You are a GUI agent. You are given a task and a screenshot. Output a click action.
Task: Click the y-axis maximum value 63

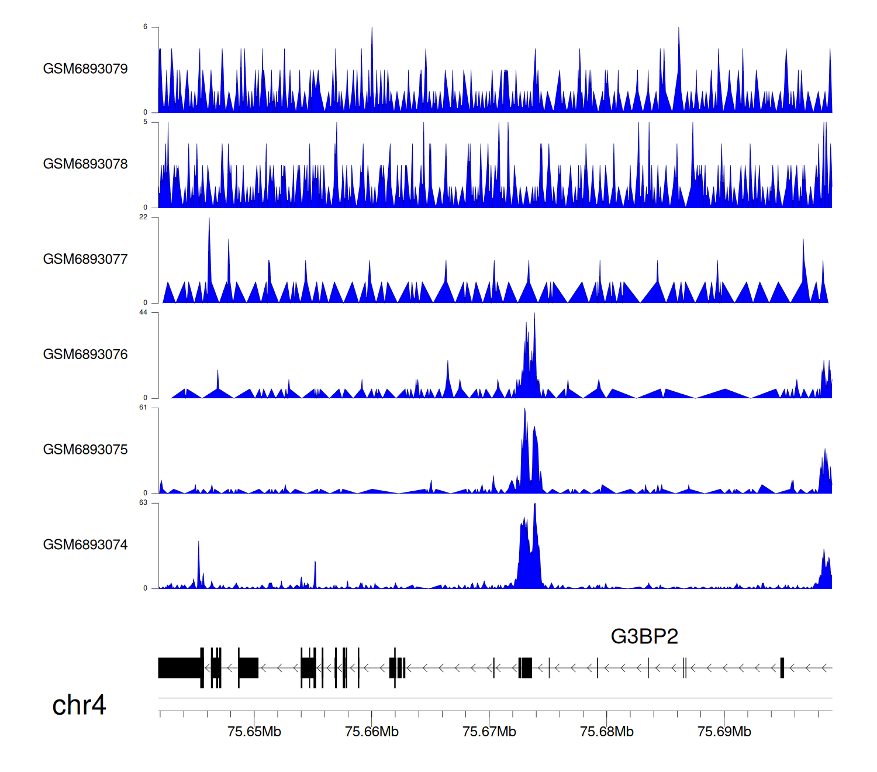143,503
